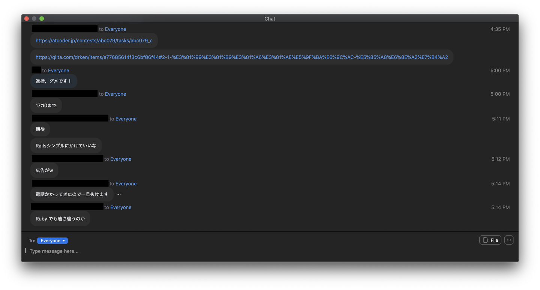Image resolution: width=540 pixels, height=290 pixels.
Task: Open message options beside 電話かかってきたので message
Action: tap(118, 194)
